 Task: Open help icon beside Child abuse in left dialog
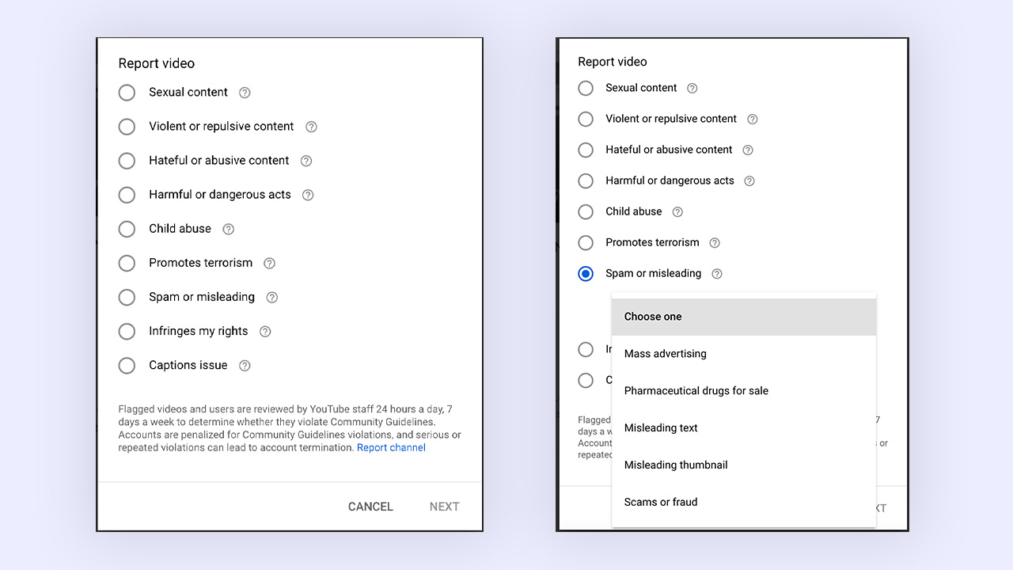point(228,229)
